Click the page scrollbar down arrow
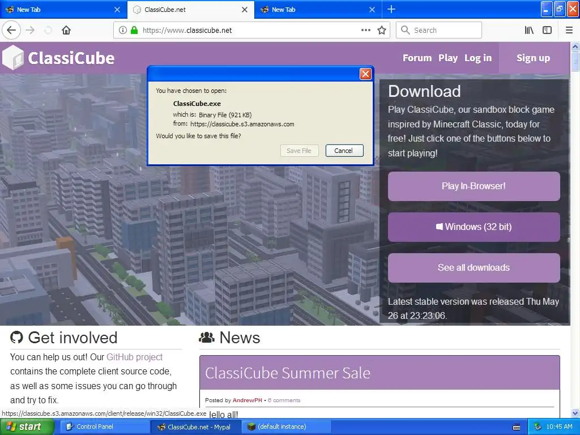 point(575,413)
